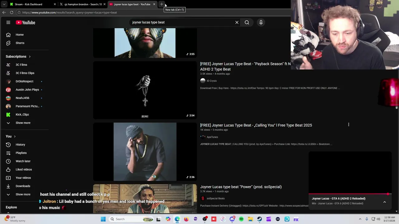Open a new browser tab

pos(161,4)
